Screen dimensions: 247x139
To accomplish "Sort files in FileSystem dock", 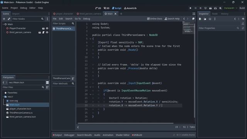I will point(47,87).
